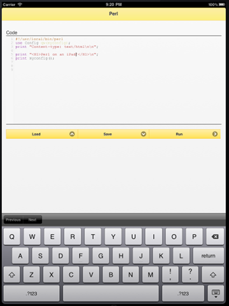Tap the X key
The image size is (229, 306).
52,275
